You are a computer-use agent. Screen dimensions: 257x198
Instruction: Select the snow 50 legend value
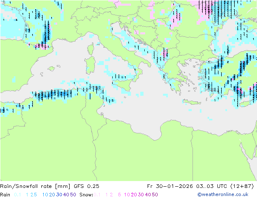[155, 195]
